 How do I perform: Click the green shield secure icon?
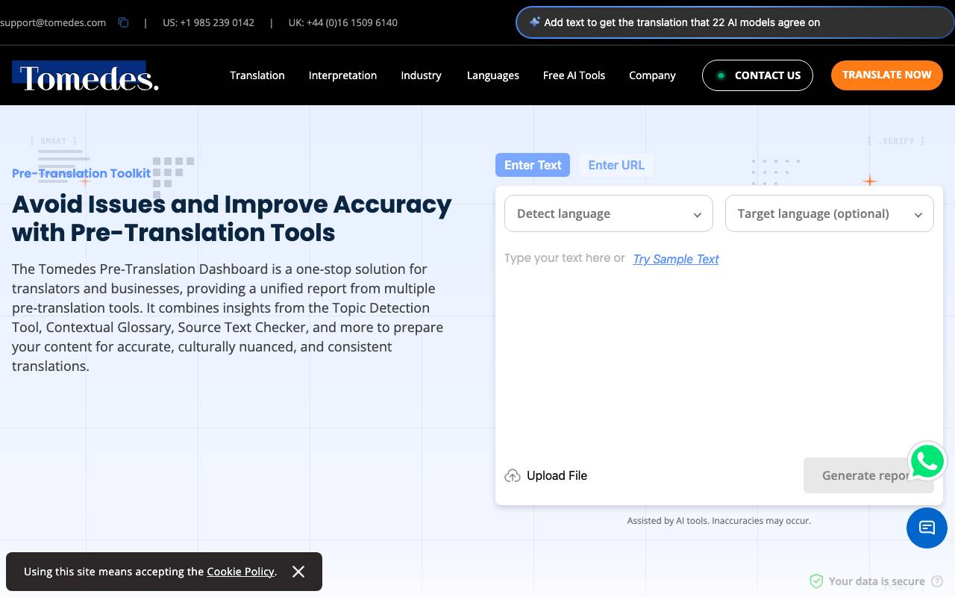point(816,581)
